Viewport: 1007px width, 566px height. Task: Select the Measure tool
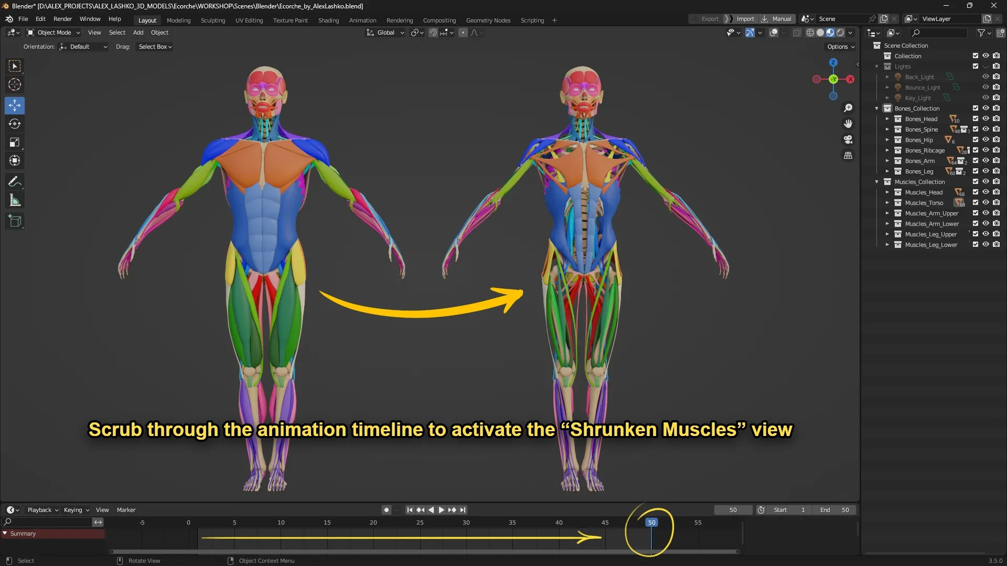(x=15, y=201)
